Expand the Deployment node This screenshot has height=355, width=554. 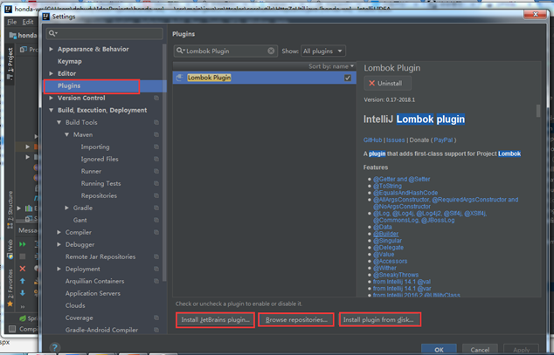click(59, 269)
